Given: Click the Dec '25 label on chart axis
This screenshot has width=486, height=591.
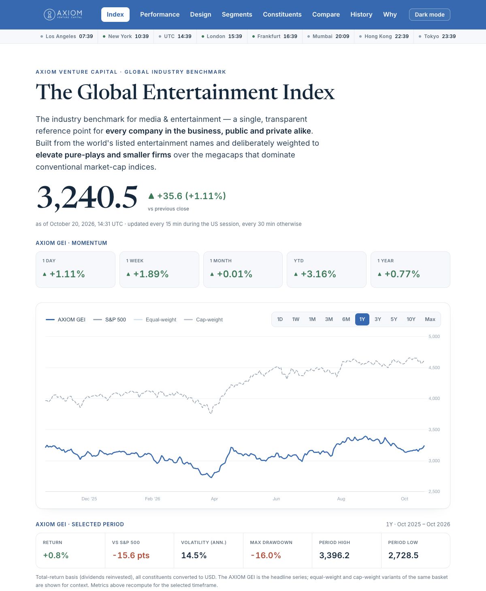Looking at the screenshot, I should [x=89, y=499].
